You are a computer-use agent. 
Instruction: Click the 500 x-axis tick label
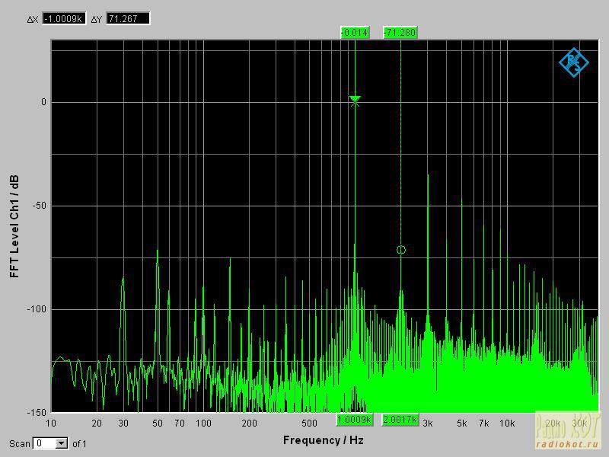pos(310,423)
